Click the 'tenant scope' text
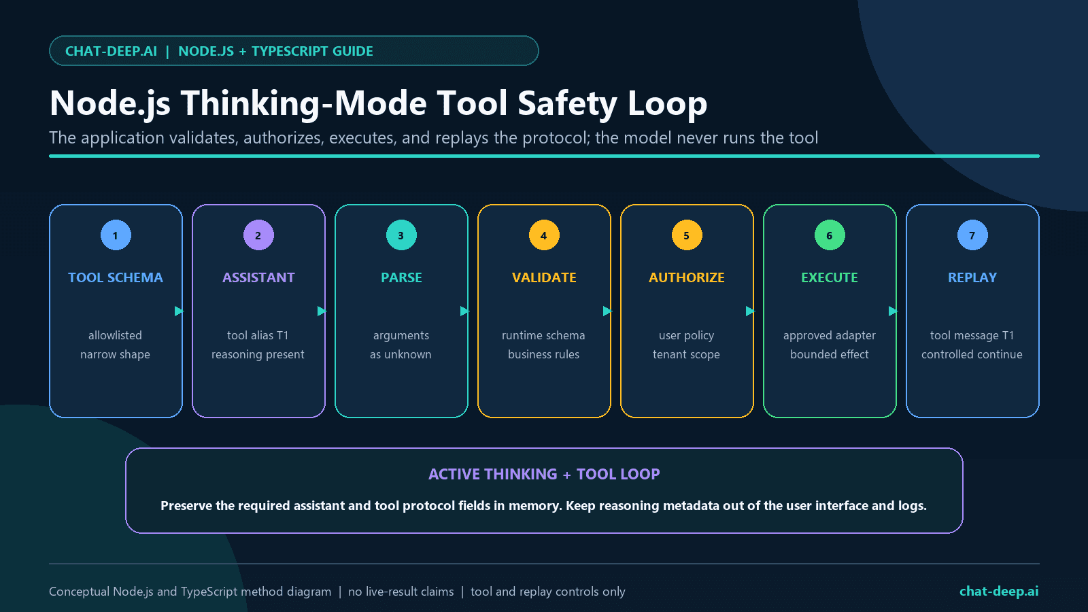Image resolution: width=1088 pixels, height=612 pixels. [687, 354]
